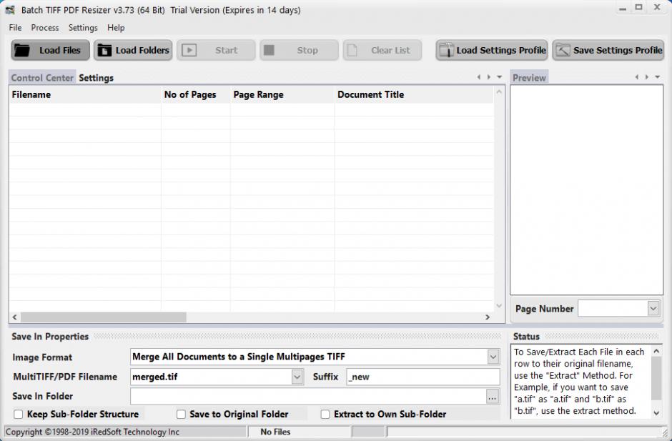Click the Clear List button label
This screenshot has height=441, width=672.
[390, 50]
